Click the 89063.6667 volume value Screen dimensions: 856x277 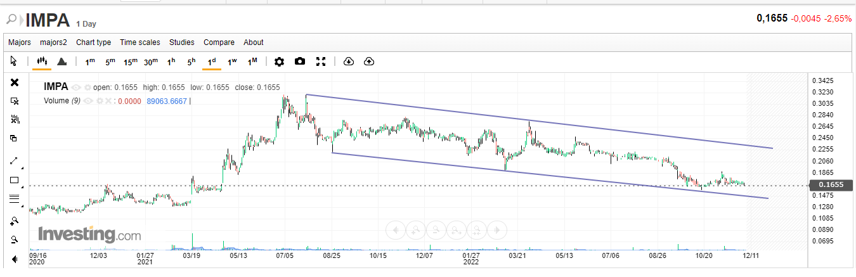pos(167,101)
